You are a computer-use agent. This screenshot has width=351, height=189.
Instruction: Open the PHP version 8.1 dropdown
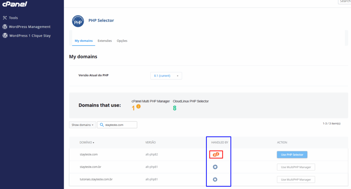pyautogui.click(x=166, y=76)
